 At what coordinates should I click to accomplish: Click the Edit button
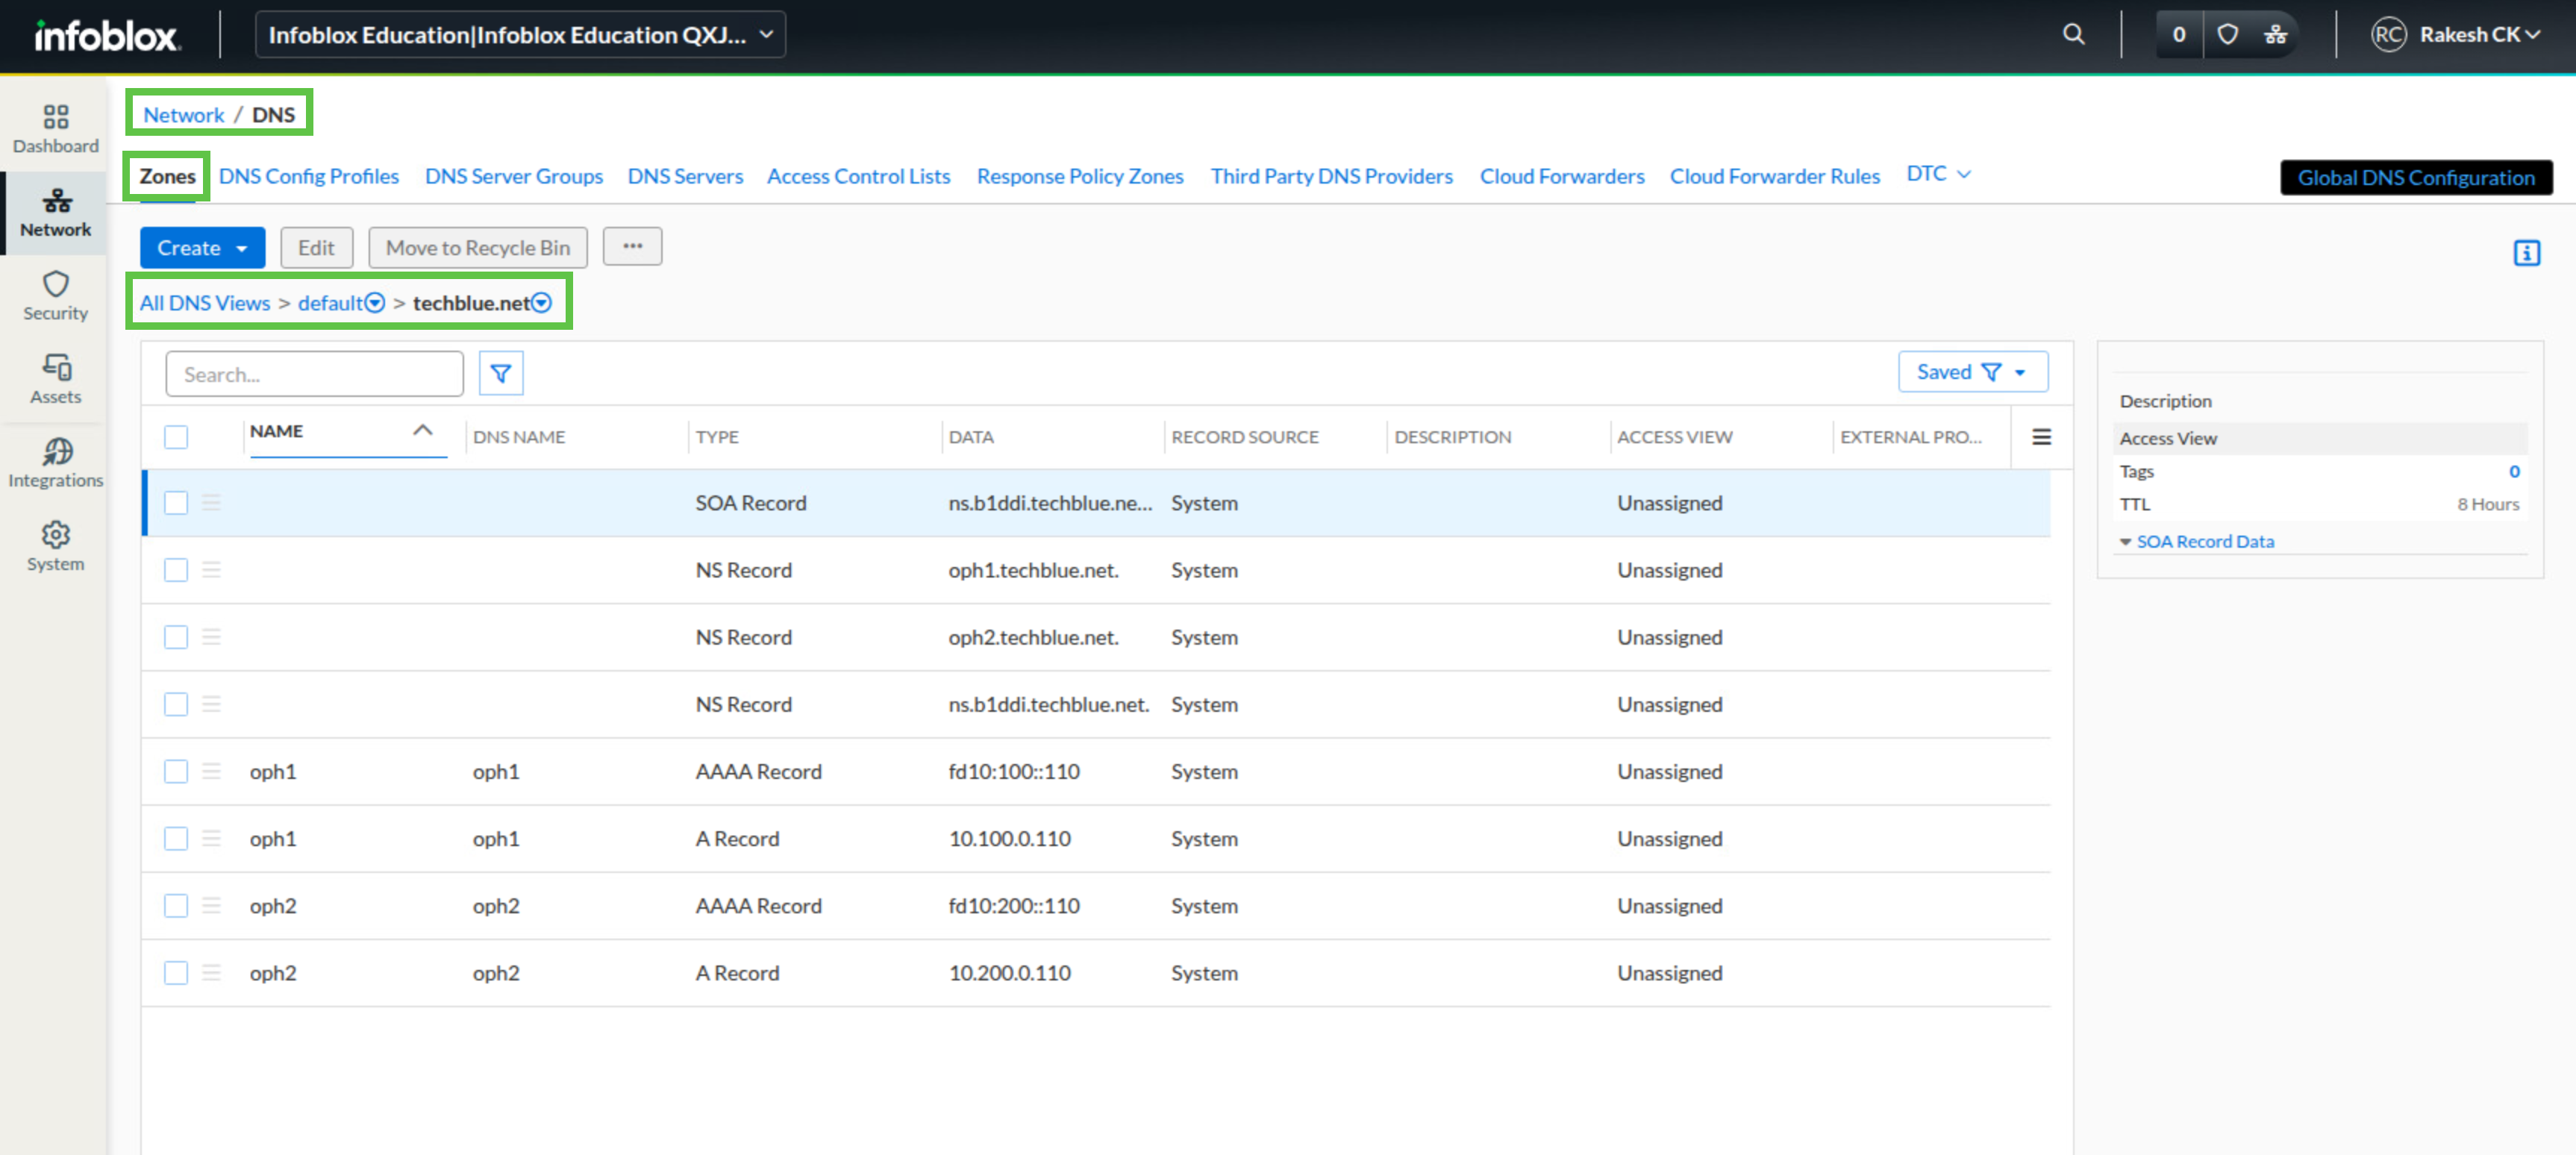pyautogui.click(x=316, y=247)
